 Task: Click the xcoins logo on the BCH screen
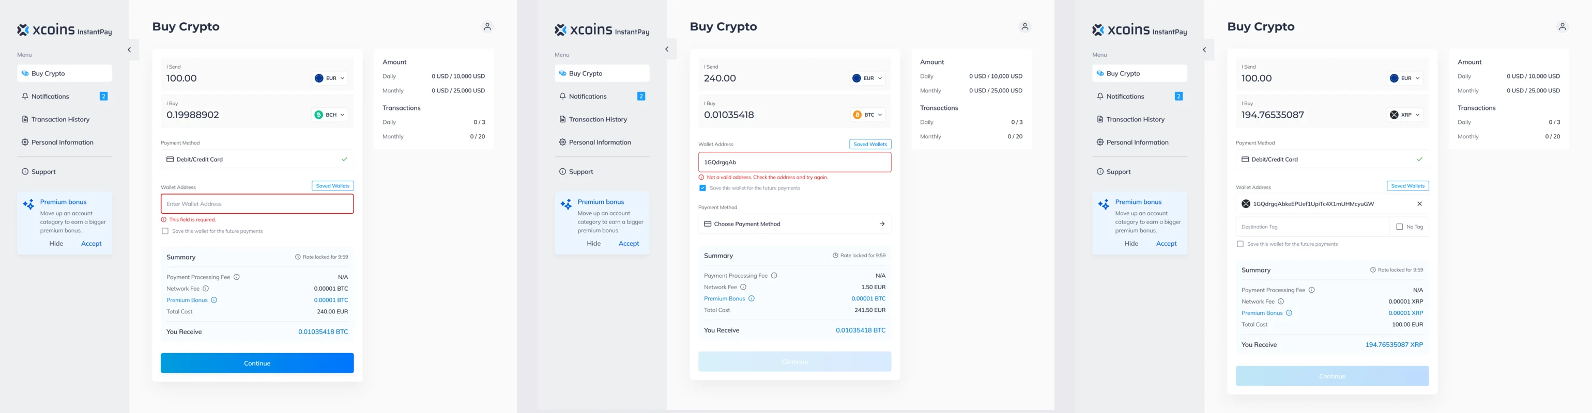click(x=64, y=29)
